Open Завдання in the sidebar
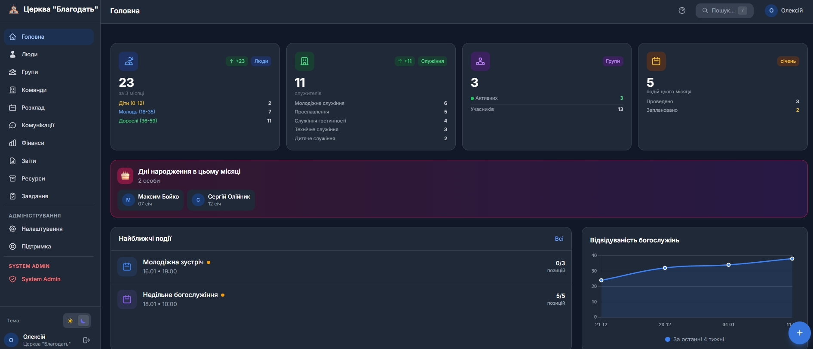The image size is (813, 349). click(49, 196)
